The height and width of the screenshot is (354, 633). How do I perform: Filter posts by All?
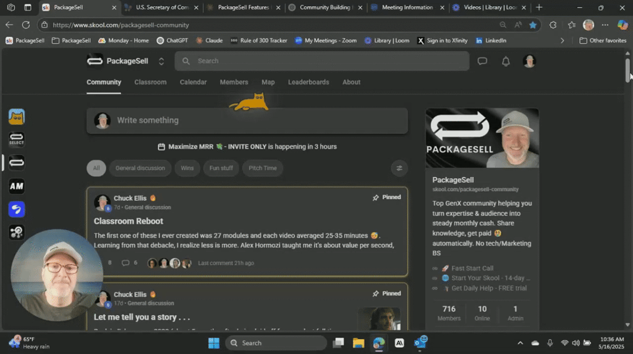(96, 168)
